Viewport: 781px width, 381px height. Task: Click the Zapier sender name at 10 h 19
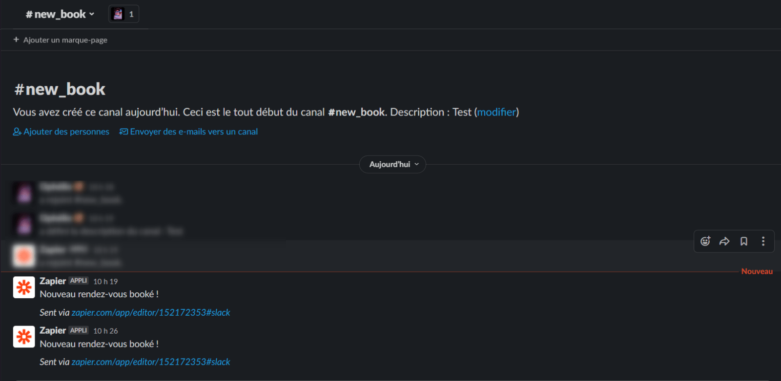(x=53, y=281)
